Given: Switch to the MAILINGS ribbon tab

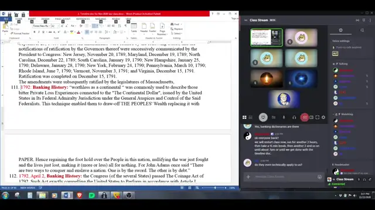Looking at the screenshot, I should click(x=101, y=19).
